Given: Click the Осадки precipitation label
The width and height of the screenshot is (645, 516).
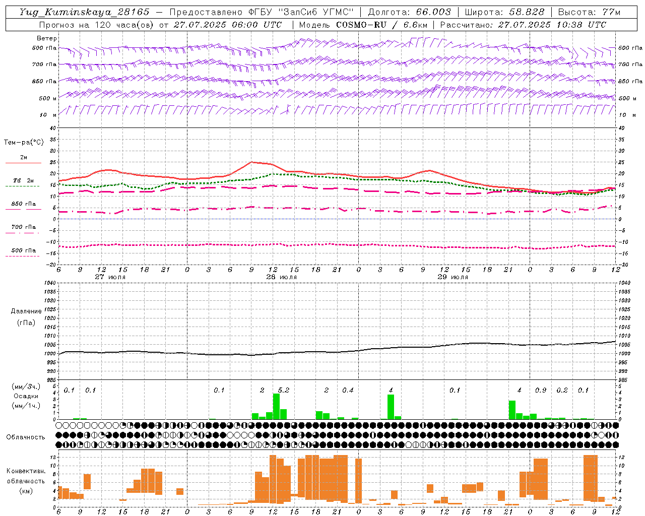Looking at the screenshot, I should tap(26, 396).
